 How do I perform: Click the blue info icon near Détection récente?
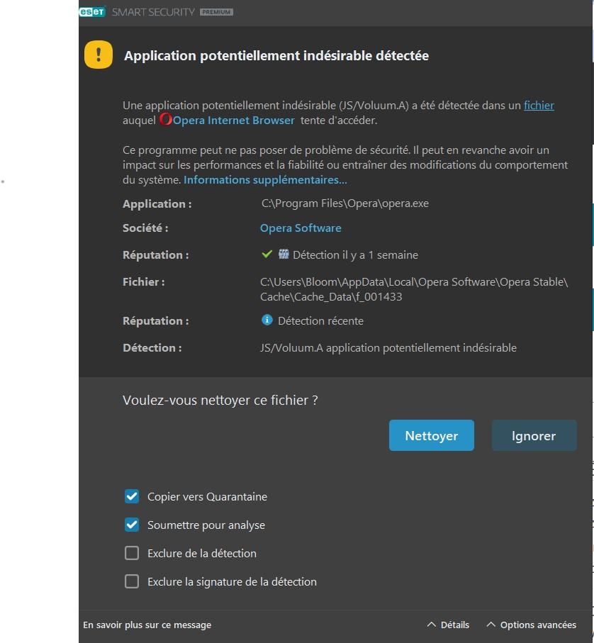tap(267, 320)
